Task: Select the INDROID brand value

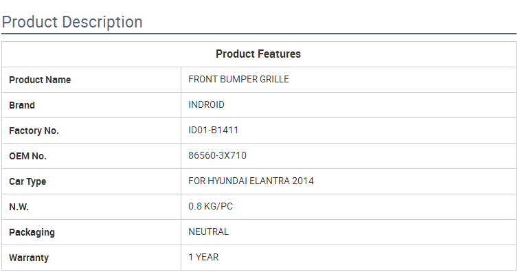Action: click(206, 104)
